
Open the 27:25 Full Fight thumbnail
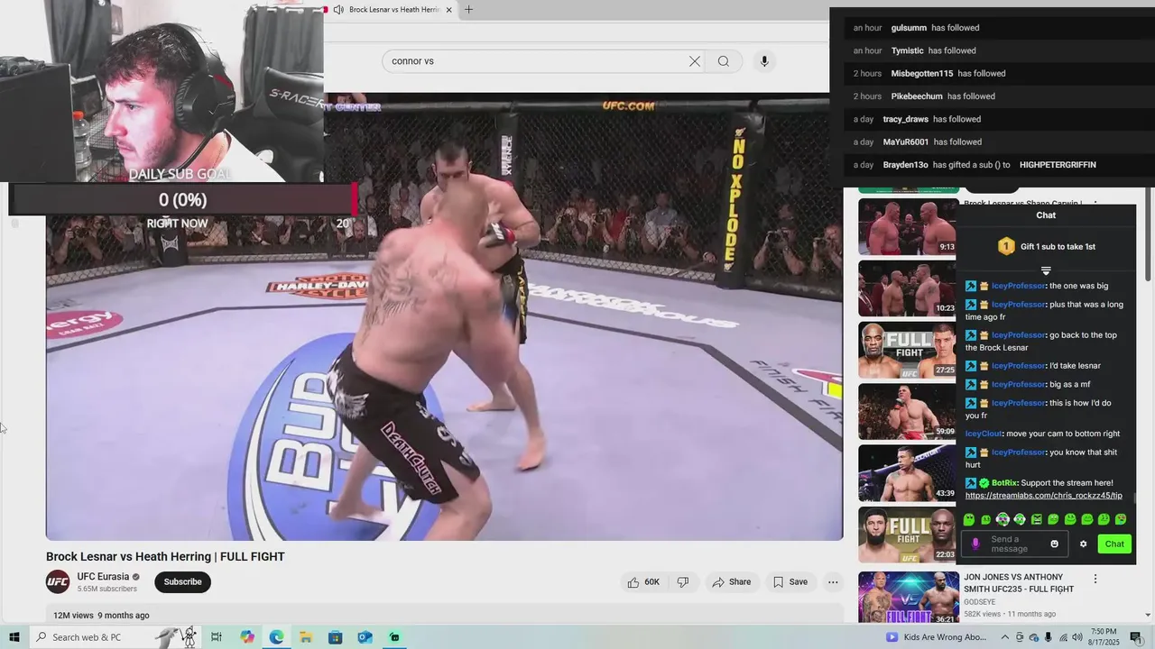pyautogui.click(x=907, y=350)
